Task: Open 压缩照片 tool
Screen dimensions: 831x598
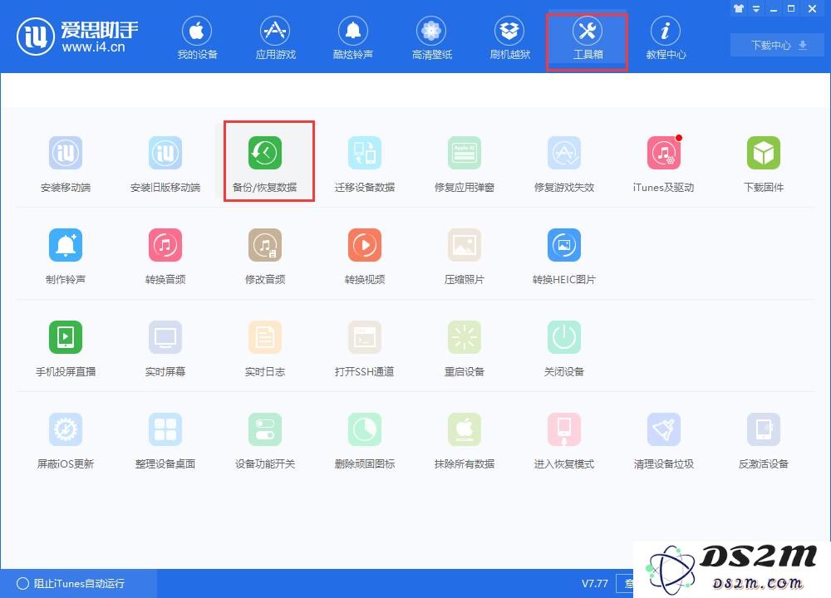Action: coord(465,257)
